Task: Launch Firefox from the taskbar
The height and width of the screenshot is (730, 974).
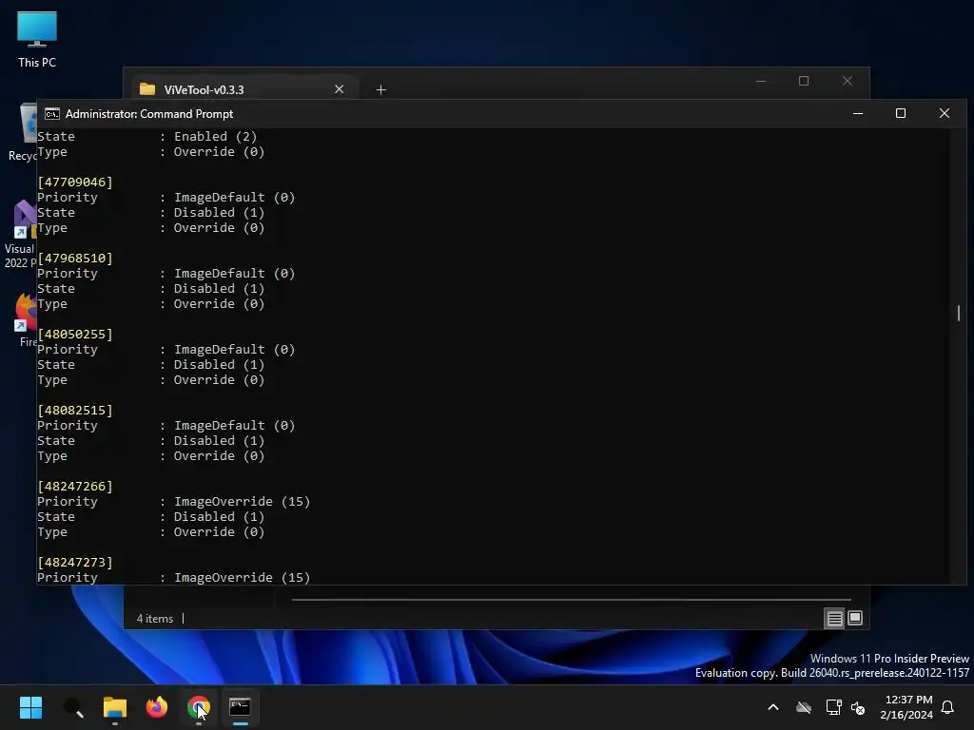Action: click(x=157, y=707)
